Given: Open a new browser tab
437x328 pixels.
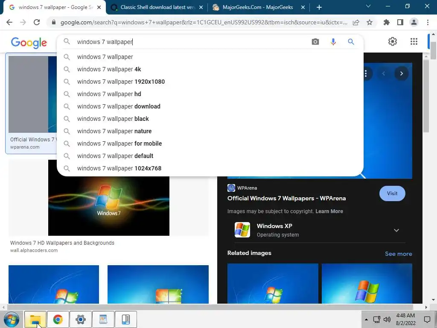Looking at the screenshot, I should tap(319, 8).
